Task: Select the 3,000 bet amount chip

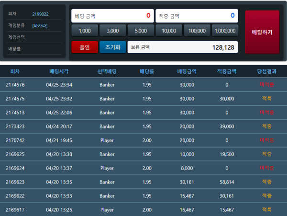Action: click(112, 31)
